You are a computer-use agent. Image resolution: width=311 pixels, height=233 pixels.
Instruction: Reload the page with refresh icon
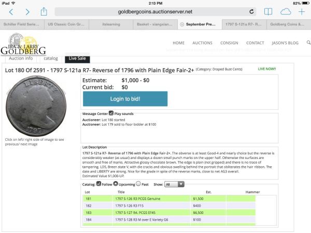tap(251, 12)
